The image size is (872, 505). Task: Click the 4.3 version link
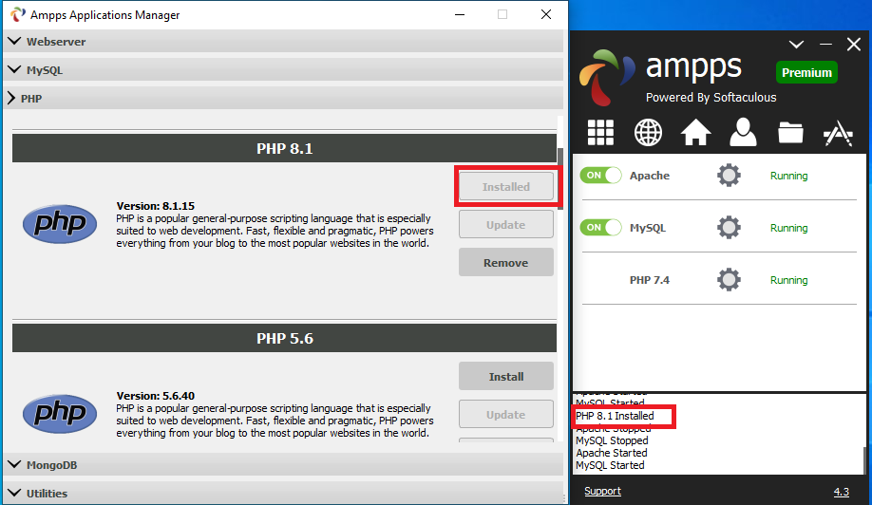click(842, 492)
